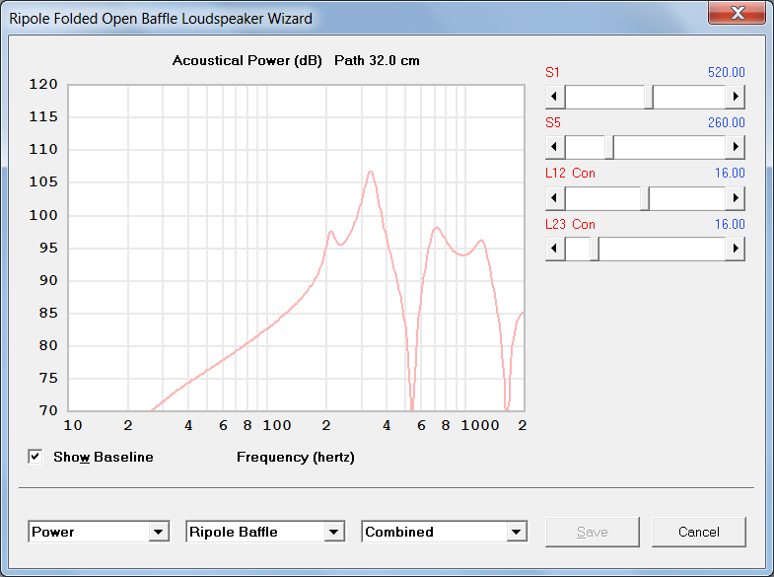Image resolution: width=774 pixels, height=577 pixels.
Task: Click the L12 Con value 16.00
Action: (x=730, y=174)
